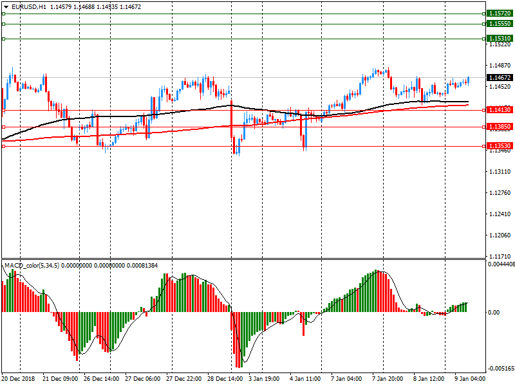Click the 9 Jan 04:00 time label
Image resolution: width=515 pixels, height=386 pixels.
[471, 380]
